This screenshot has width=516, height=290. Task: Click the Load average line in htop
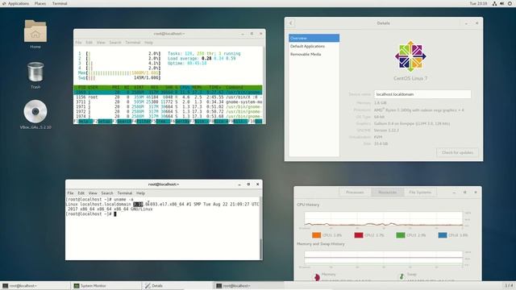[202, 59]
